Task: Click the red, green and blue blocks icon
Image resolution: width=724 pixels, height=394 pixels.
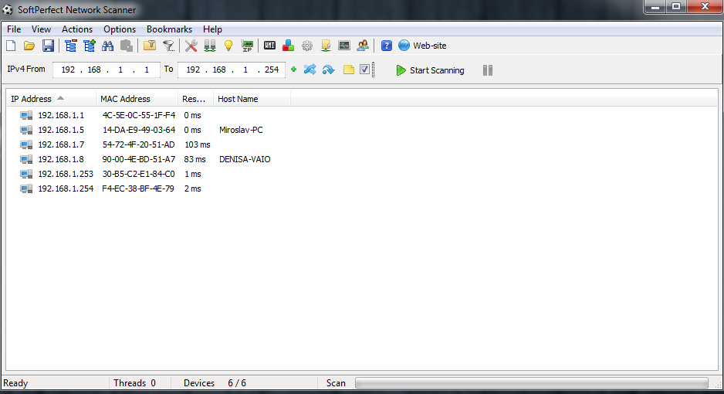Action: [x=288, y=46]
